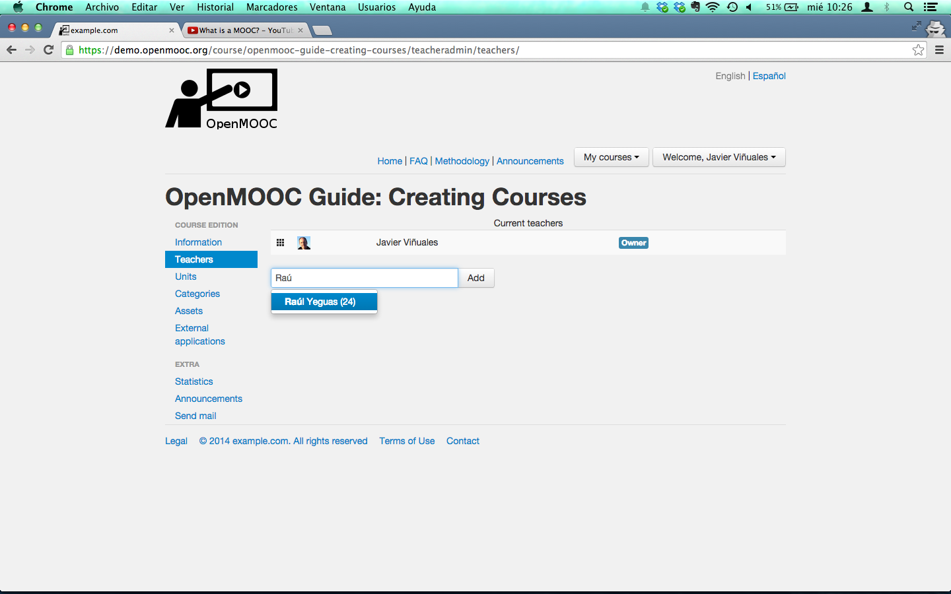The image size is (951, 594).
Task: Expand the Welcome, Javier Viñuales dropdown
Action: tap(719, 157)
